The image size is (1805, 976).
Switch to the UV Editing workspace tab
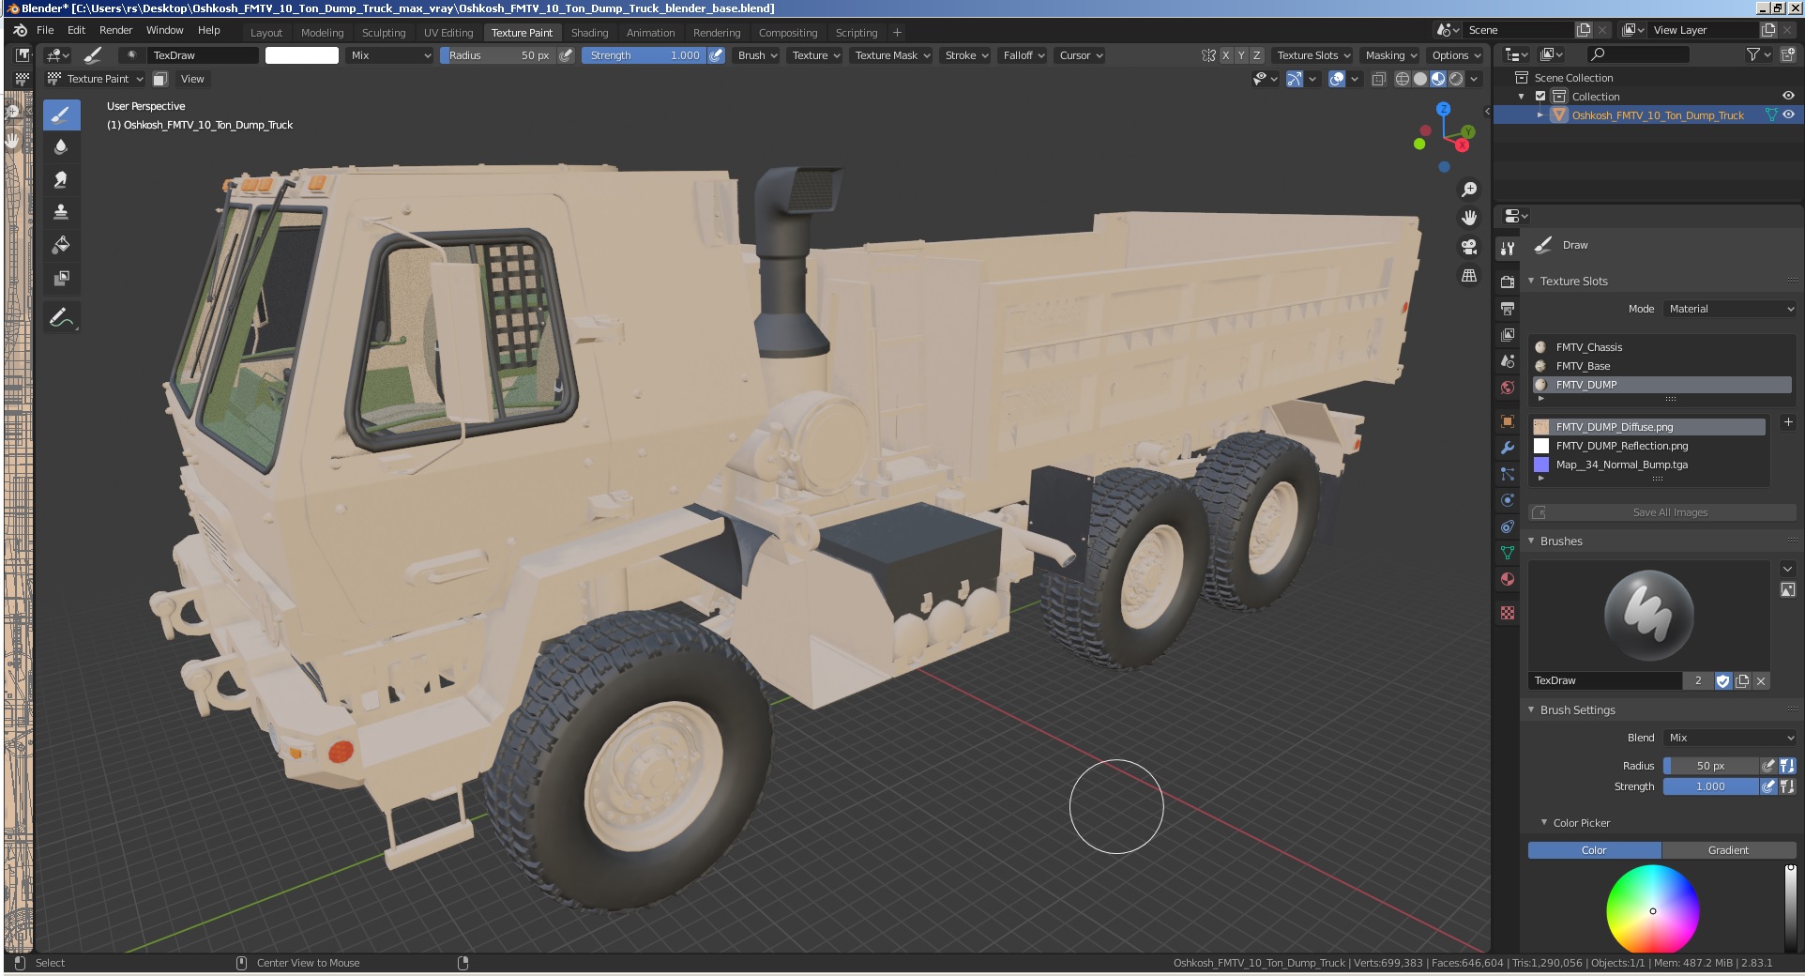click(448, 33)
